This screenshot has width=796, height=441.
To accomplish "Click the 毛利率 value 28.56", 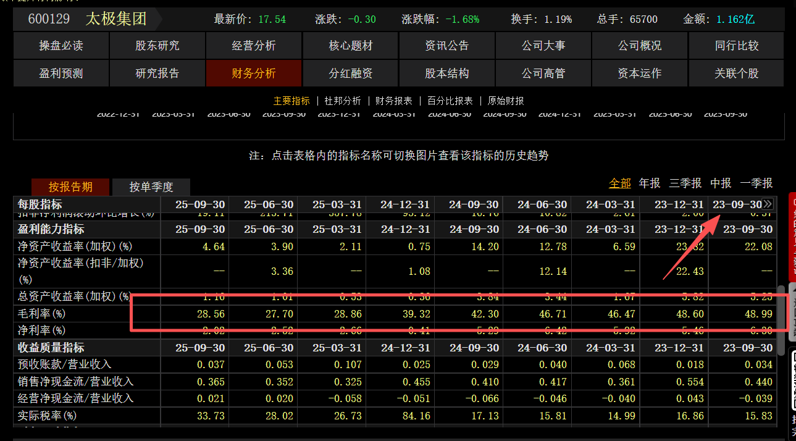I will (x=211, y=314).
